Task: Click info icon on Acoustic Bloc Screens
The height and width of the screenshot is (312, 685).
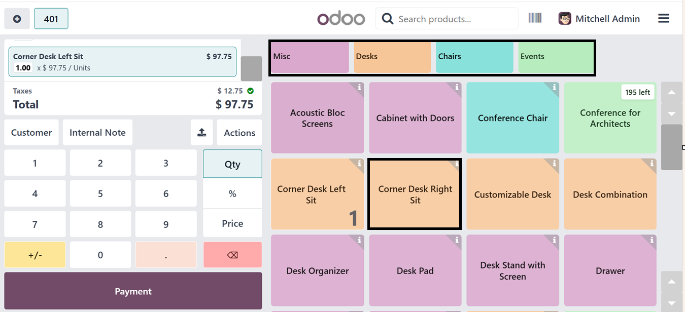Action: 359,87
